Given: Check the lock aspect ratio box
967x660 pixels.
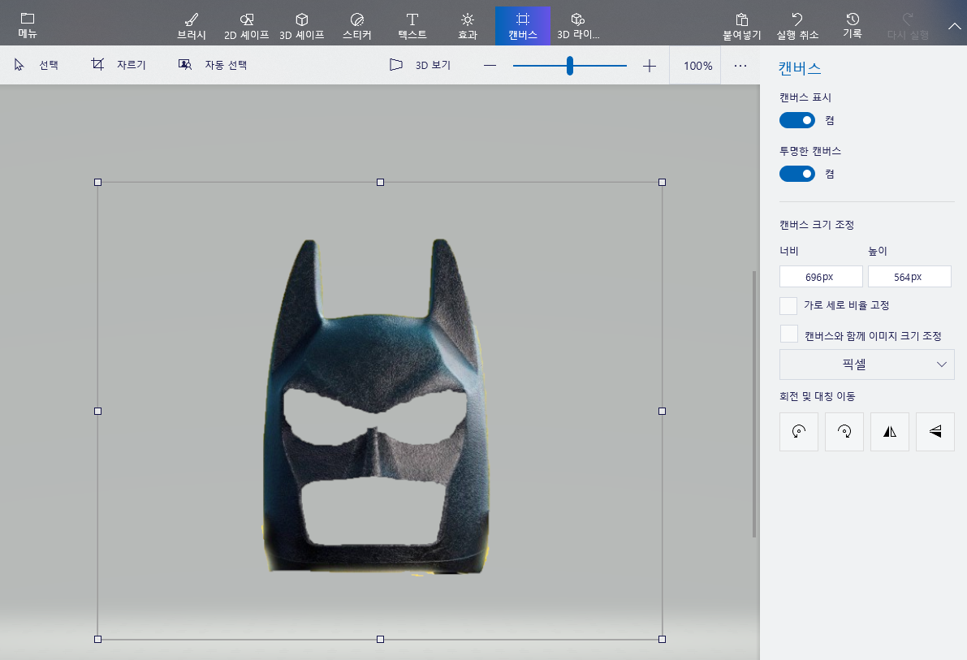Looking at the screenshot, I should 788,306.
